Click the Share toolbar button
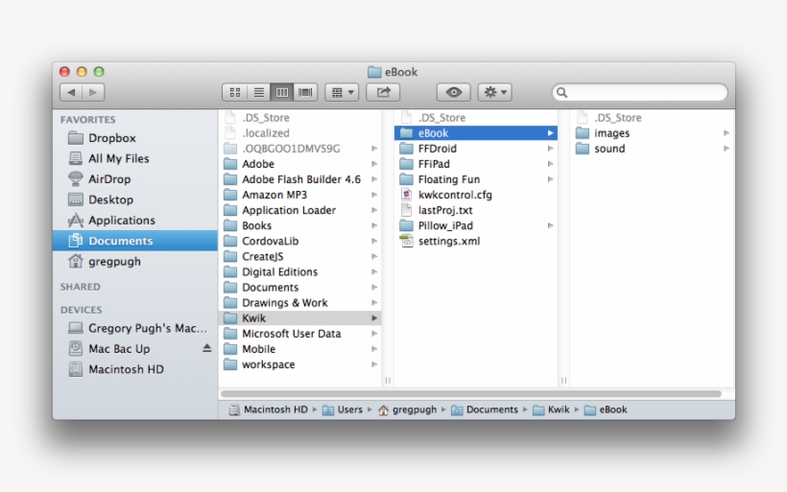Image resolution: width=787 pixels, height=492 pixels. tap(383, 92)
